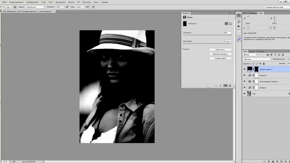
Task: Toggle the Brush panel icon in options bar
Action: (15, 7)
